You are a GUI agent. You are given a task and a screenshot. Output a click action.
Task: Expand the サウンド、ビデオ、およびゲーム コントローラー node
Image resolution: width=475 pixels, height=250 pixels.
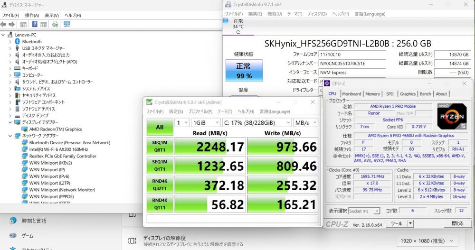(10, 82)
